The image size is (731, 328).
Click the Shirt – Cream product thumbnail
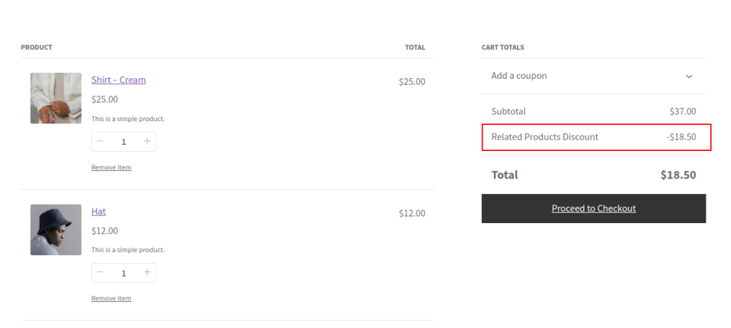56,98
